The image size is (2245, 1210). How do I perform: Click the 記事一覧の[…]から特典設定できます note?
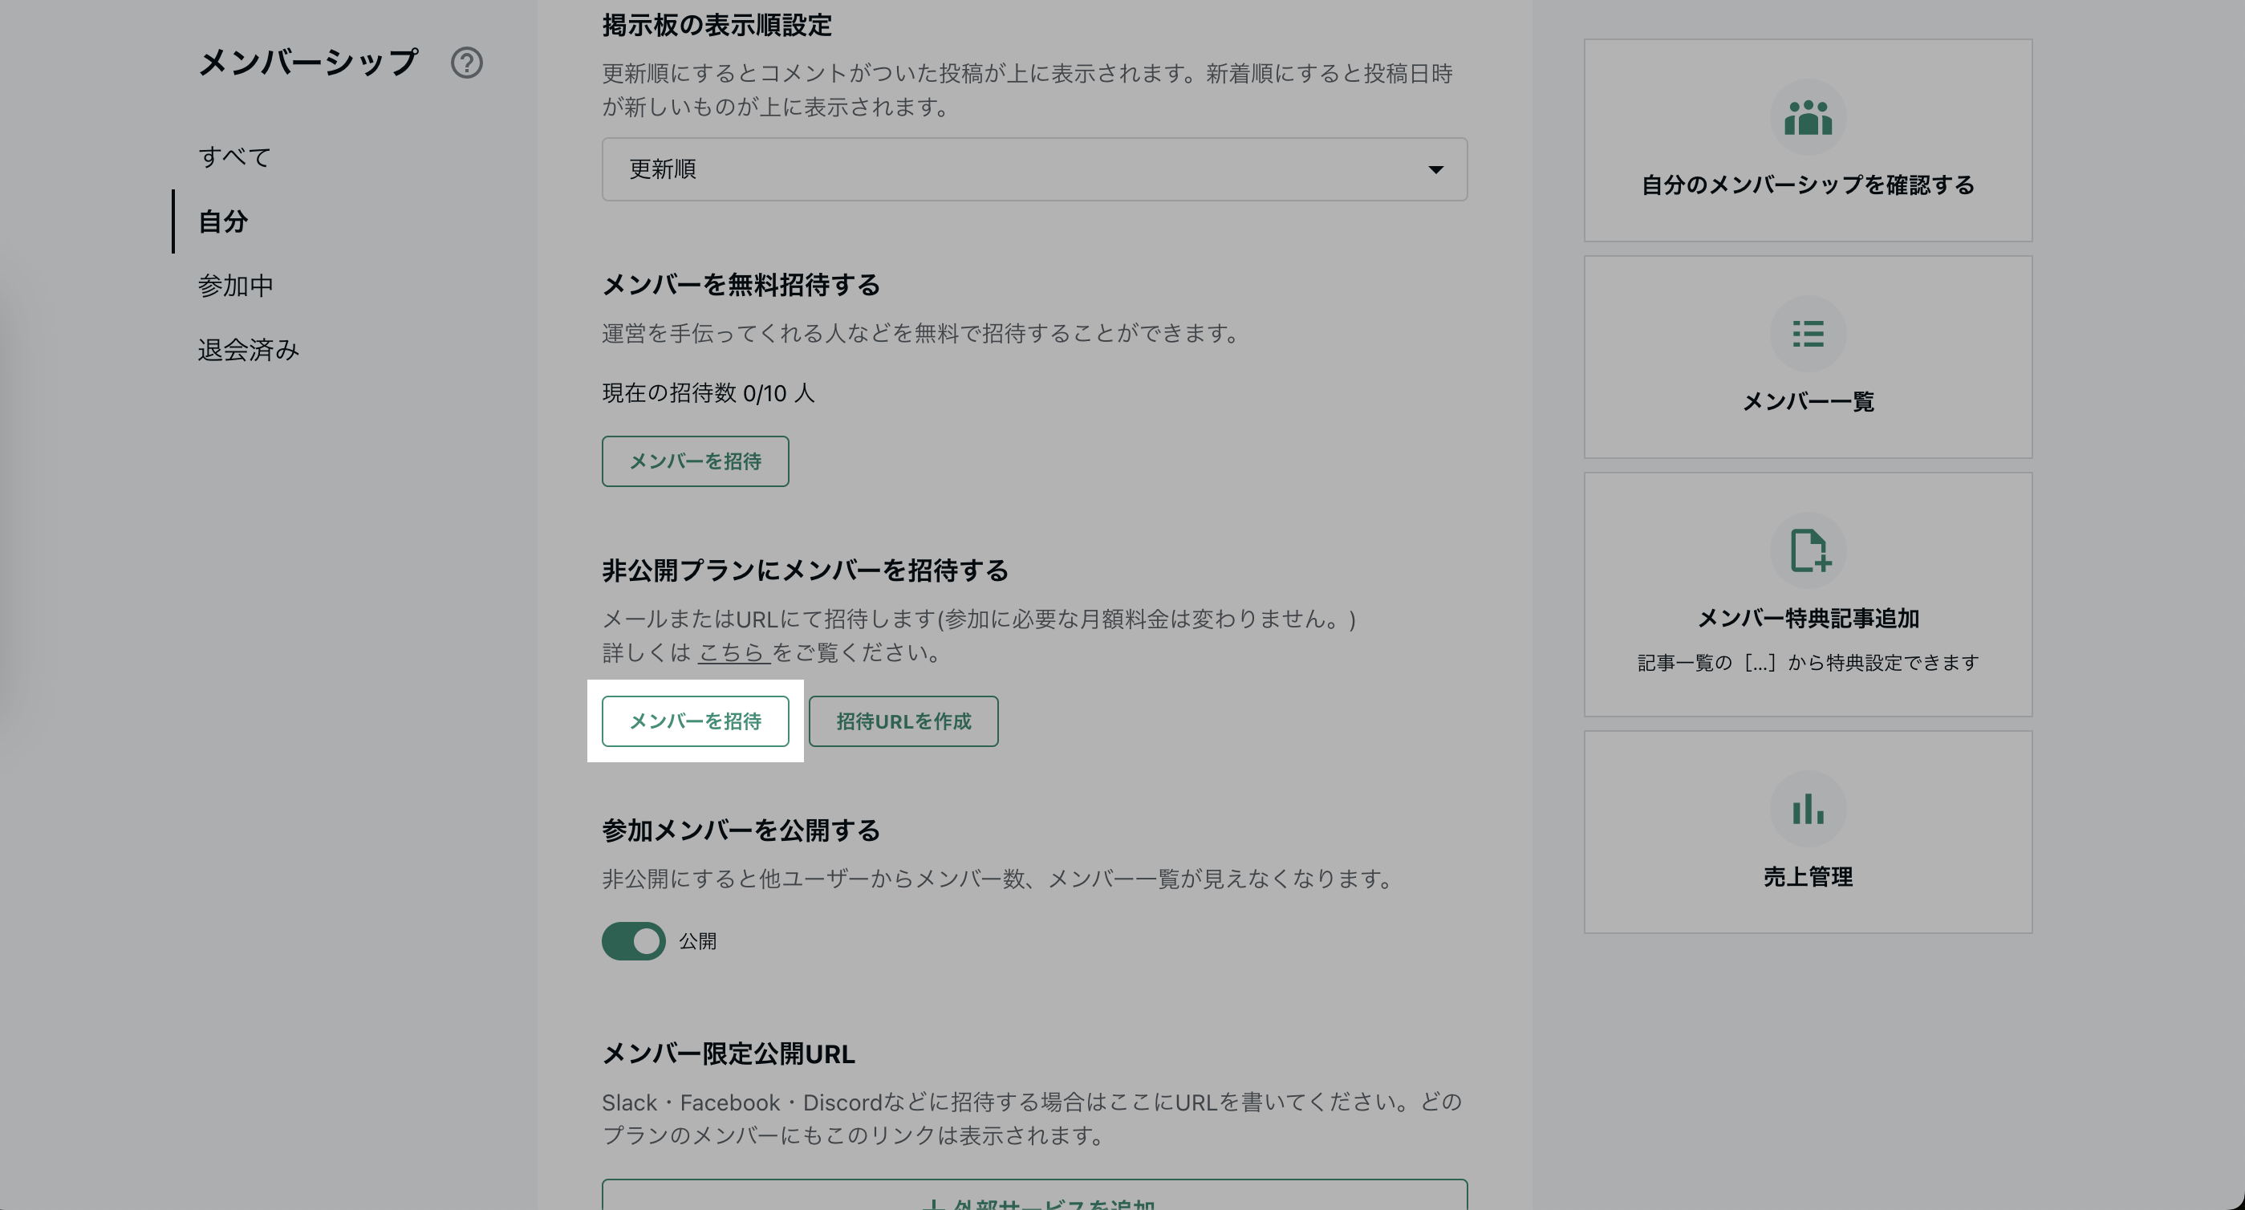tap(1808, 663)
